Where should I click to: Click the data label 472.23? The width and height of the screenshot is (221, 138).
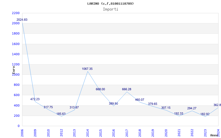pos(35,99)
